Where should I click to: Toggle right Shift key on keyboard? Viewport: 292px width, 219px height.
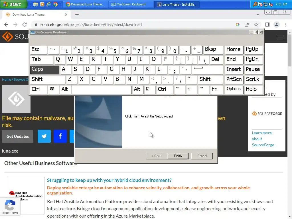(210, 80)
